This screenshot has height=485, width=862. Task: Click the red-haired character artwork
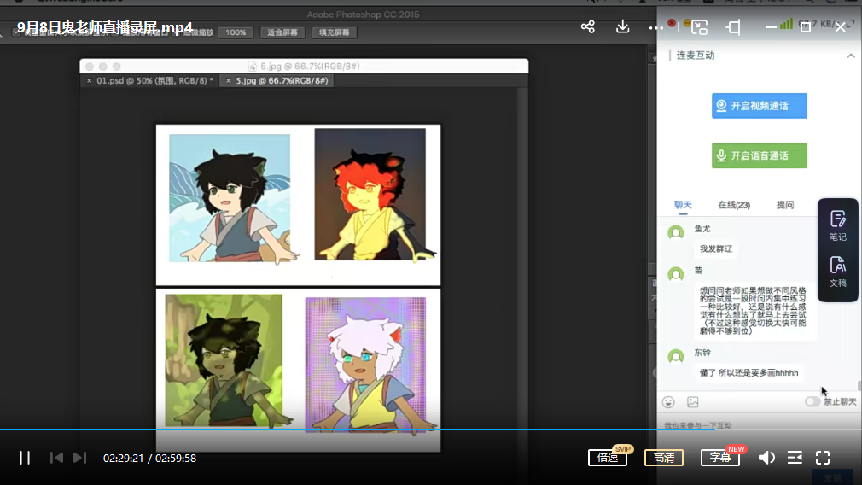tap(370, 194)
